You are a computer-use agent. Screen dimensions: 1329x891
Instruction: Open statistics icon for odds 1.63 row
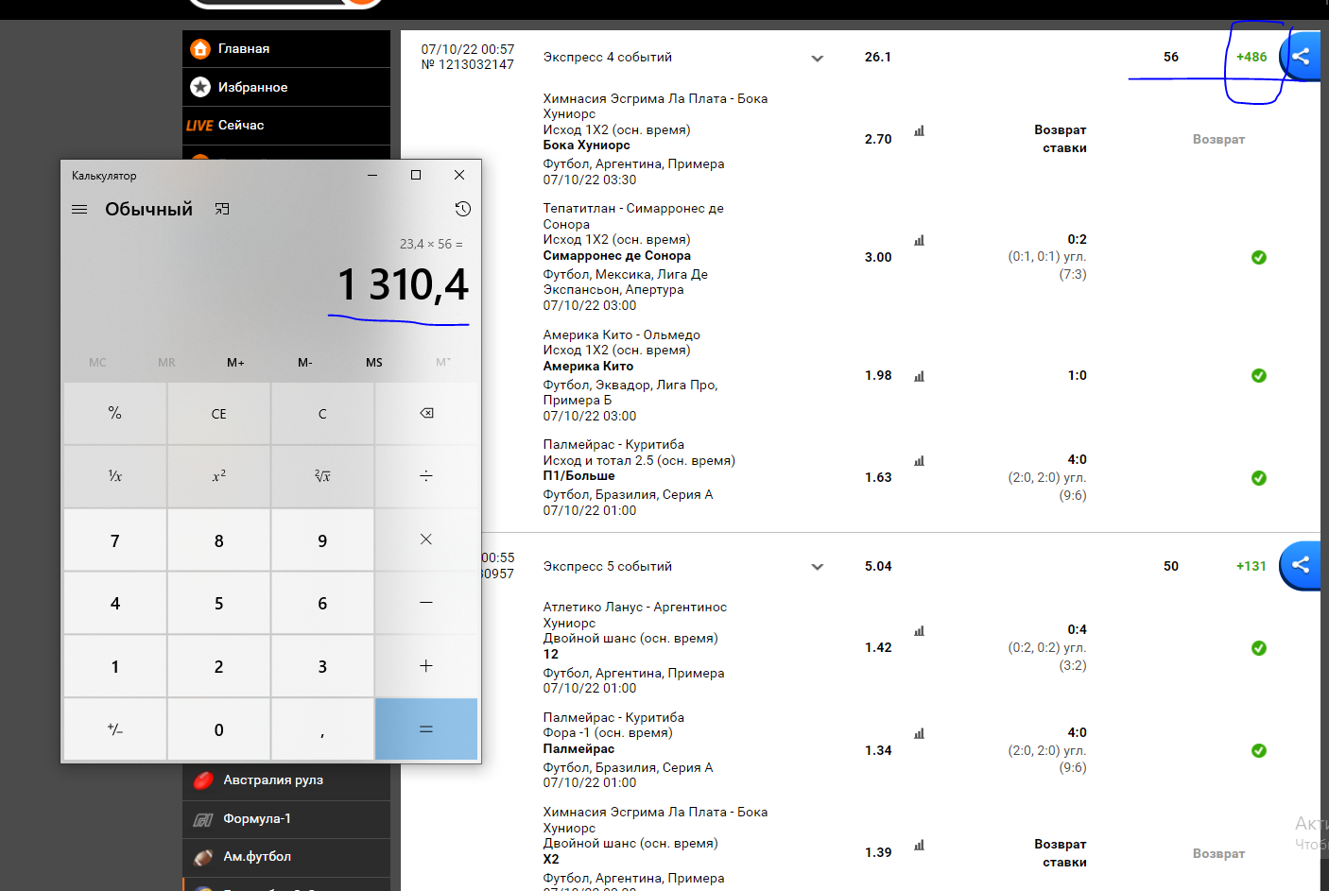click(919, 461)
